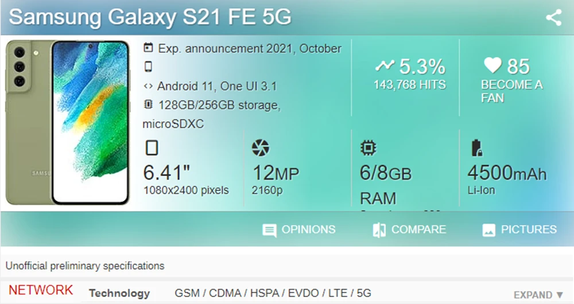574x304 pixels.
Task: Click the heart icon to become a fan
Action: click(x=492, y=66)
